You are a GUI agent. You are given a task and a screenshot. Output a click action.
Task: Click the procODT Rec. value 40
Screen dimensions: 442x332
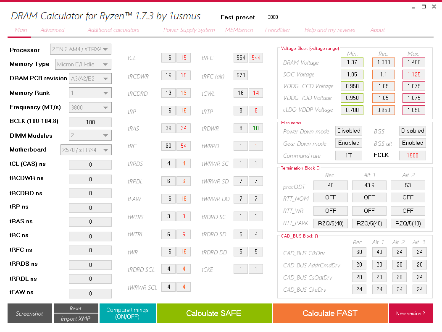pyautogui.click(x=331, y=185)
